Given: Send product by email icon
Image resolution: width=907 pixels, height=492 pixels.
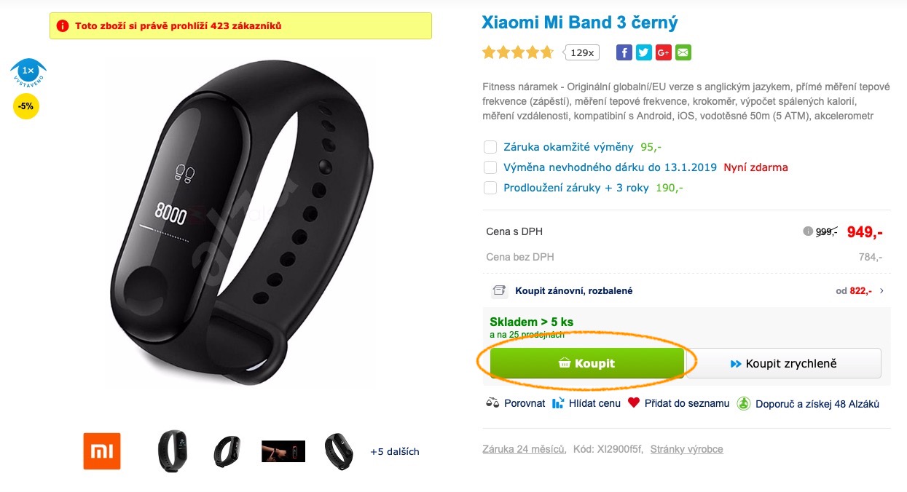Looking at the screenshot, I should [x=683, y=52].
